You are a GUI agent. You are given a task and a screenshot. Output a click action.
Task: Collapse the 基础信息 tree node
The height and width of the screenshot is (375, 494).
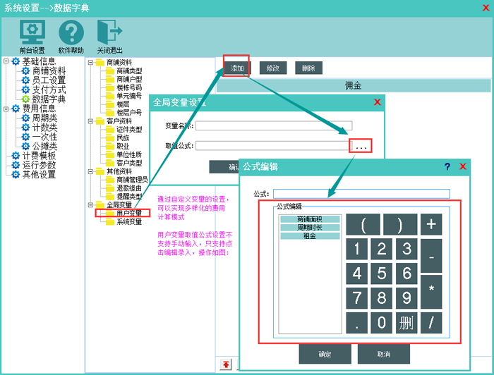pyautogui.click(x=6, y=61)
